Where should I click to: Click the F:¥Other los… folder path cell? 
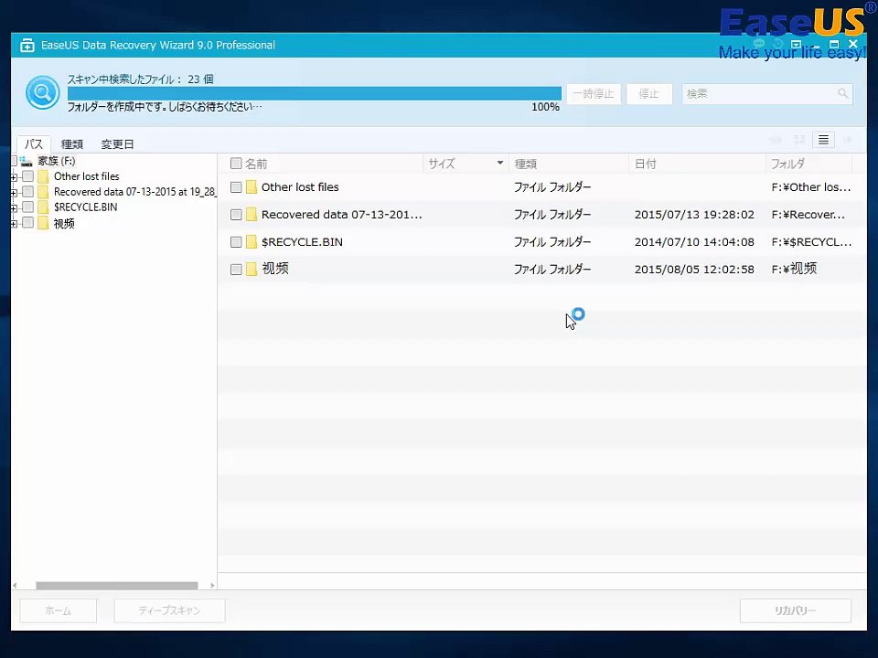pyautogui.click(x=811, y=186)
